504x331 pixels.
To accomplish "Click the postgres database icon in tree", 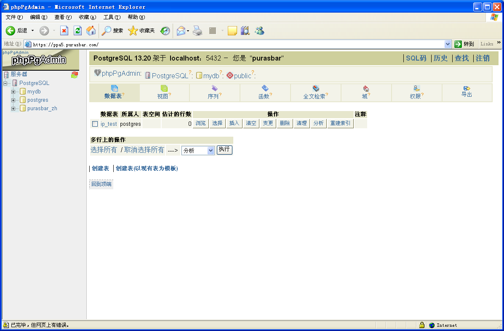I will [x=23, y=100].
